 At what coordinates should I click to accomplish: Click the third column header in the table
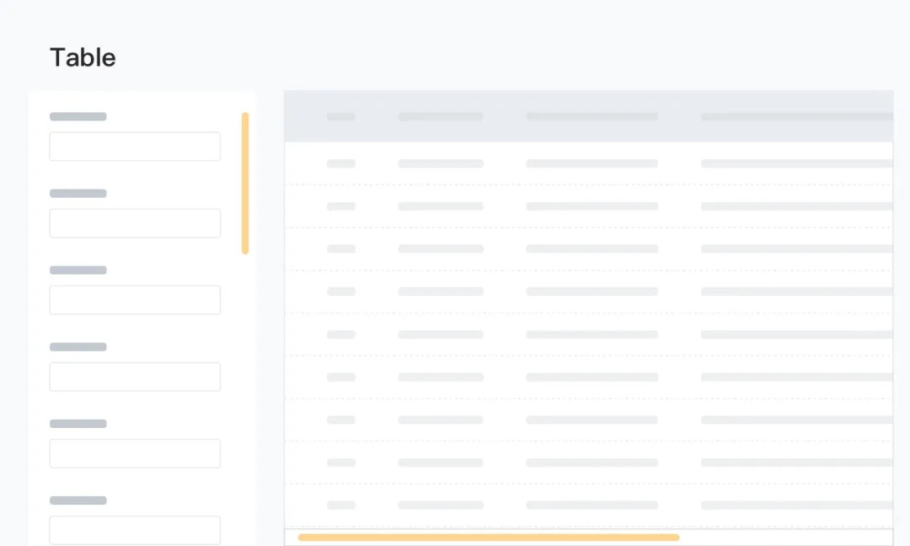[x=591, y=116]
